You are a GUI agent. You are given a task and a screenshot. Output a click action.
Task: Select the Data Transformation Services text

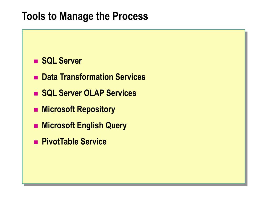click(94, 77)
